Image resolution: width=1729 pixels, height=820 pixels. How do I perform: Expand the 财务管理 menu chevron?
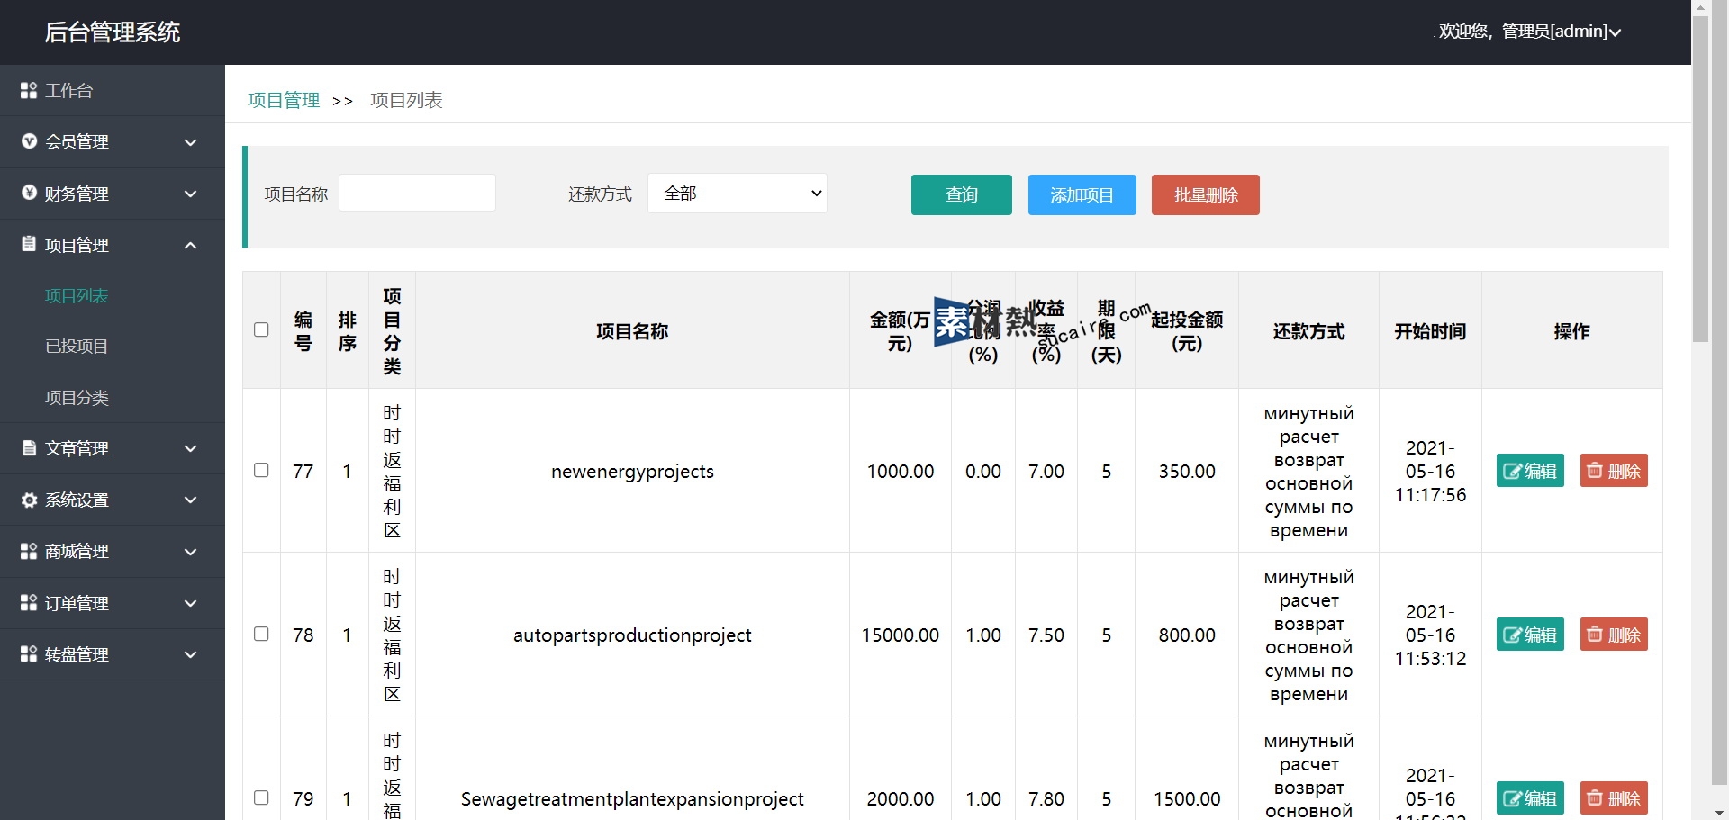[190, 194]
